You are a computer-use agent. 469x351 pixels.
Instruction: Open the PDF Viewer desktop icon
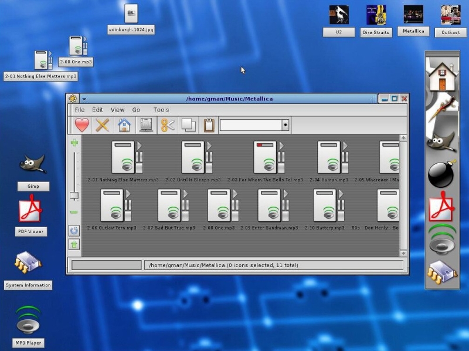point(31,209)
